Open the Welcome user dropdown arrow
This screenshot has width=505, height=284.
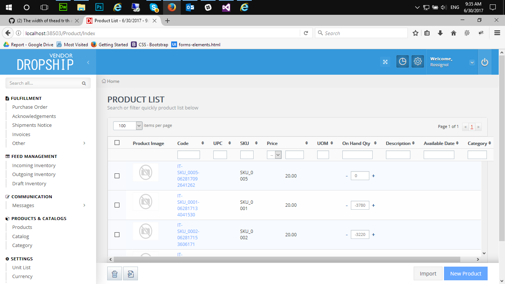coord(472,62)
